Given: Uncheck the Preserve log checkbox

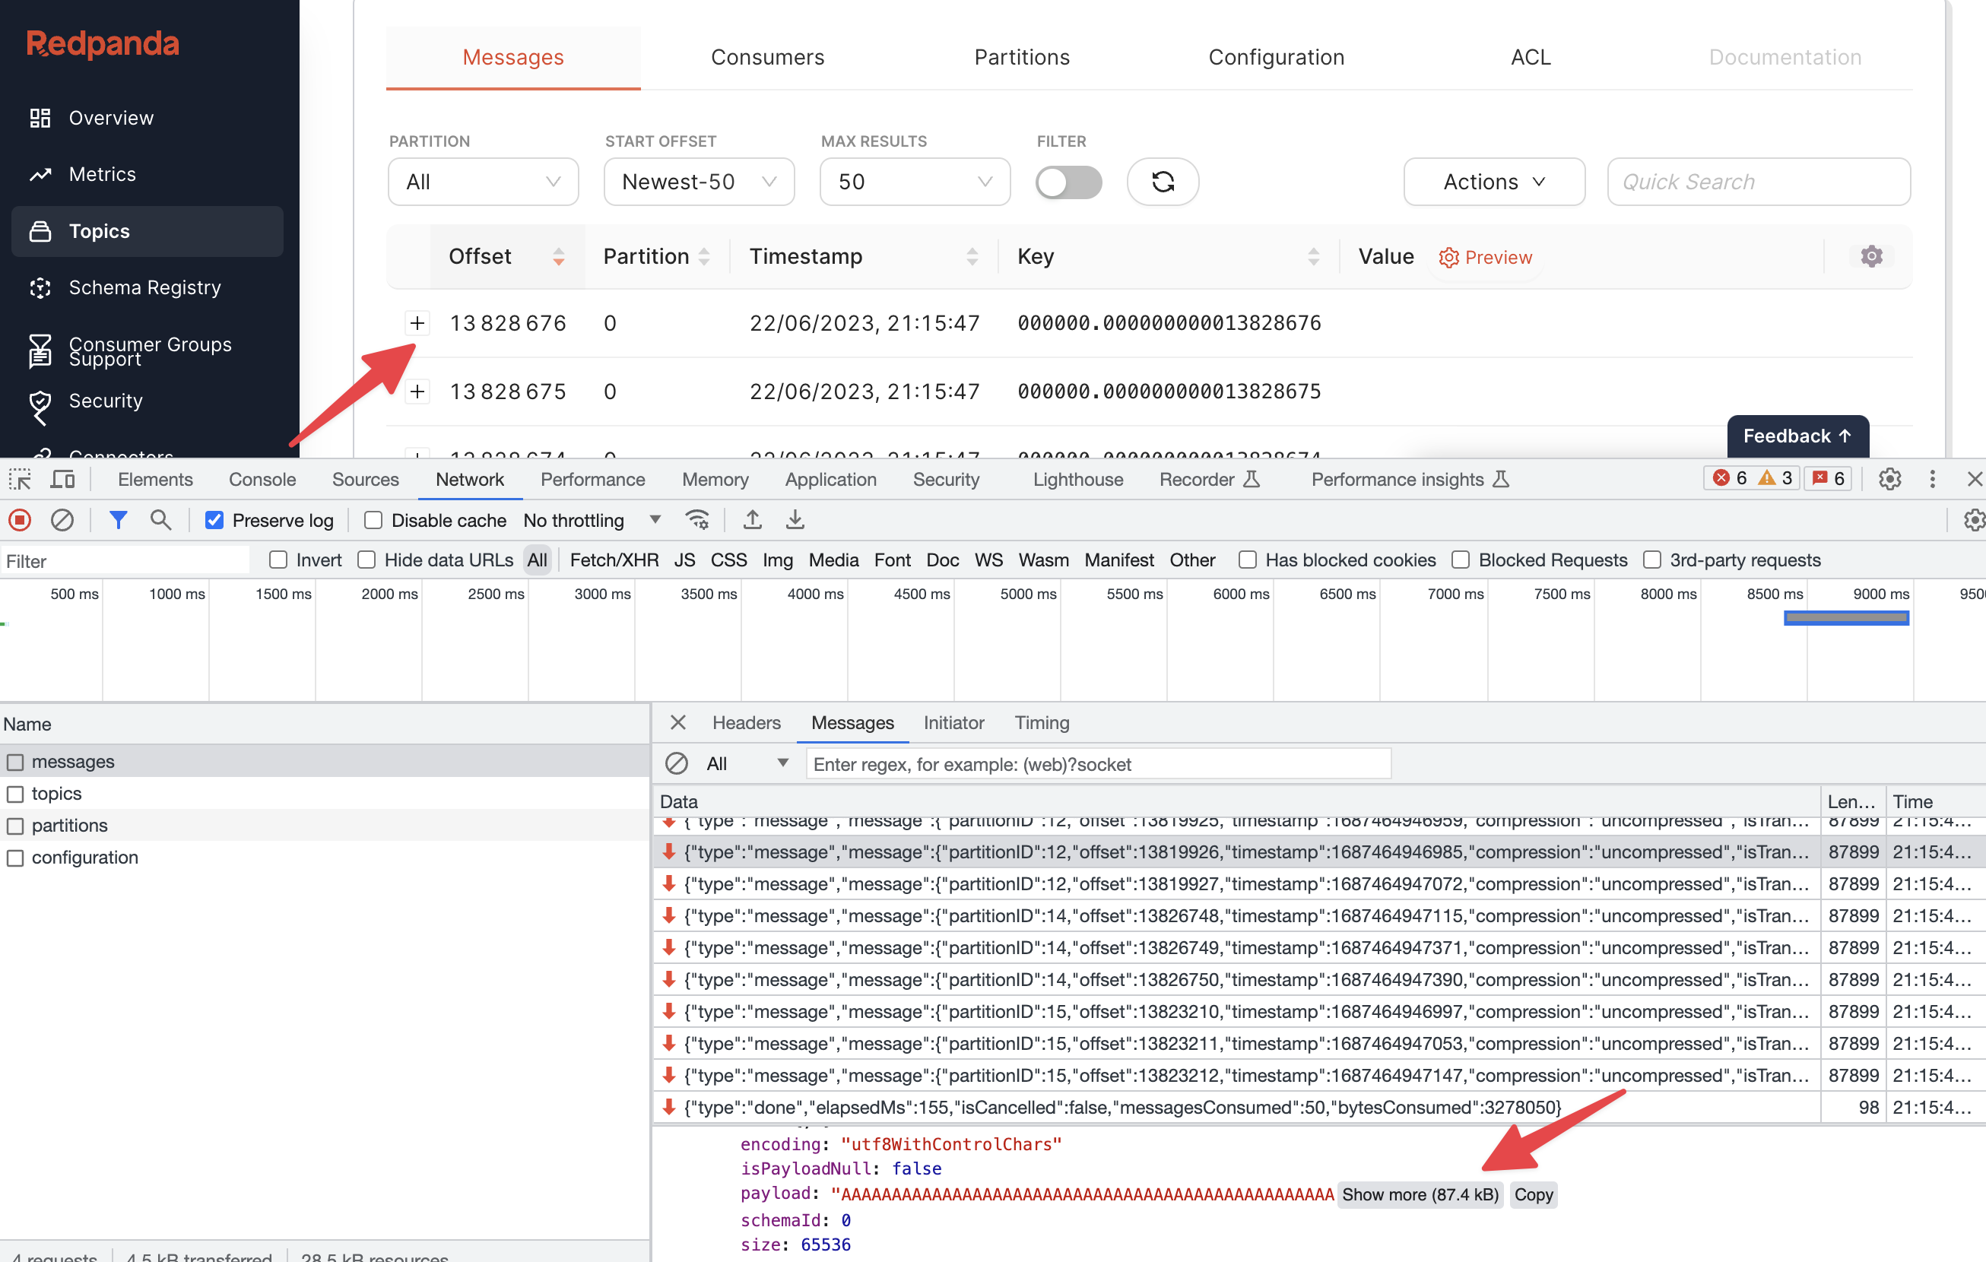Looking at the screenshot, I should [x=214, y=520].
